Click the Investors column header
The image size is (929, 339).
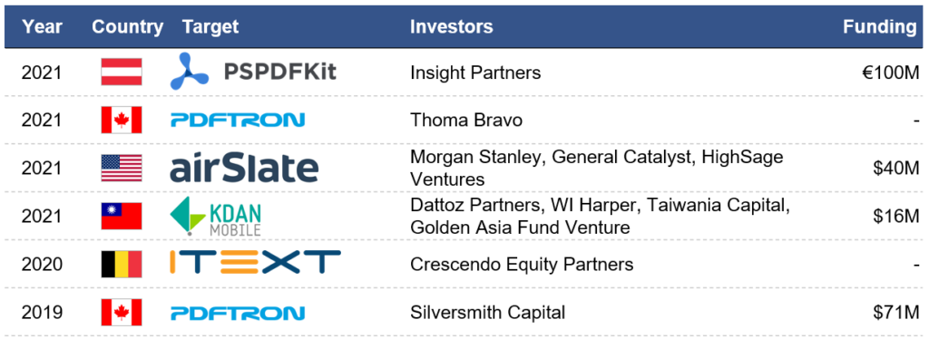452,26
